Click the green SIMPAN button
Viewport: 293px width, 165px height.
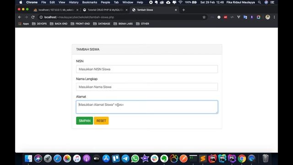coord(84,121)
